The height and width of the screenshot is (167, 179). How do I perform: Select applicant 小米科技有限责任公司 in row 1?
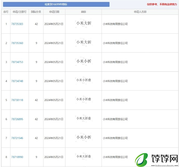pyautogui.click(x=115, y=24)
